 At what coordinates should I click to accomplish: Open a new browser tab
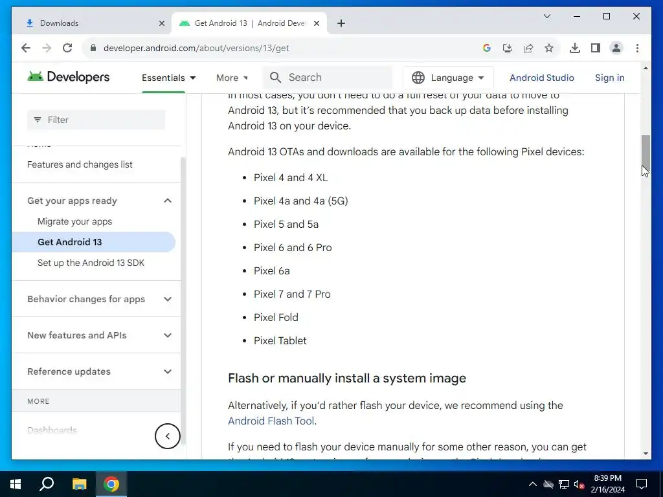[341, 23]
